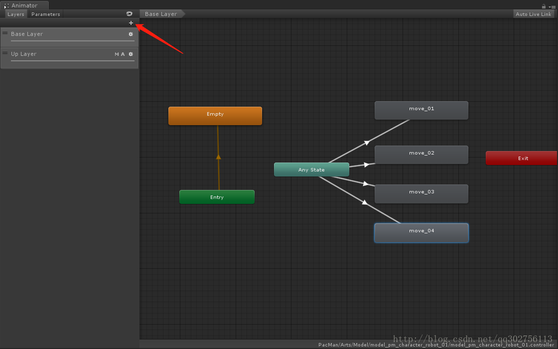Open the Animator window options menu
Image resolution: width=558 pixels, height=349 pixels.
(553, 7)
